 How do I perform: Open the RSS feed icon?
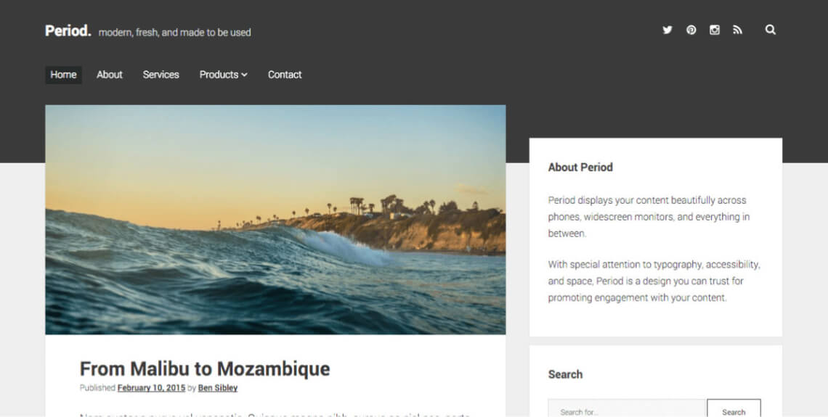pos(738,30)
